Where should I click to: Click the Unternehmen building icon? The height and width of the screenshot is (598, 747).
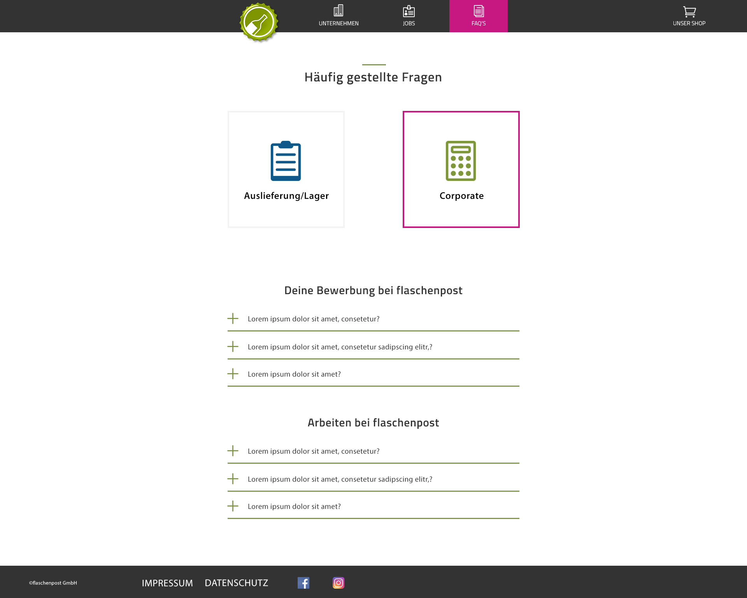338,11
